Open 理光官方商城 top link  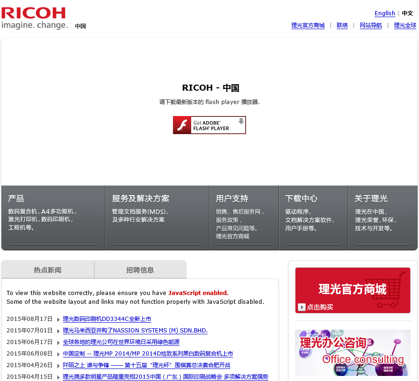308,25
